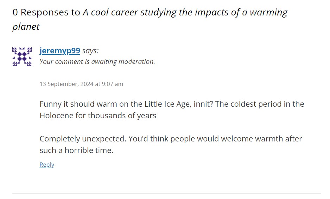Click the words "welcome warmth" in the comment
Screen dimensions: 330x199
252,139
